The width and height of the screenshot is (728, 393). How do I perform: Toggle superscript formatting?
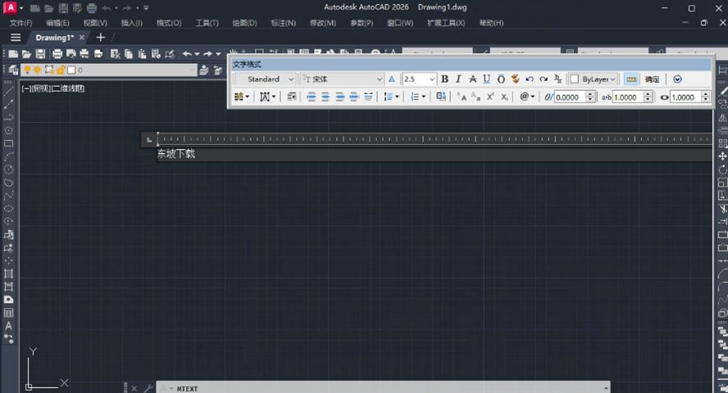[x=490, y=97]
